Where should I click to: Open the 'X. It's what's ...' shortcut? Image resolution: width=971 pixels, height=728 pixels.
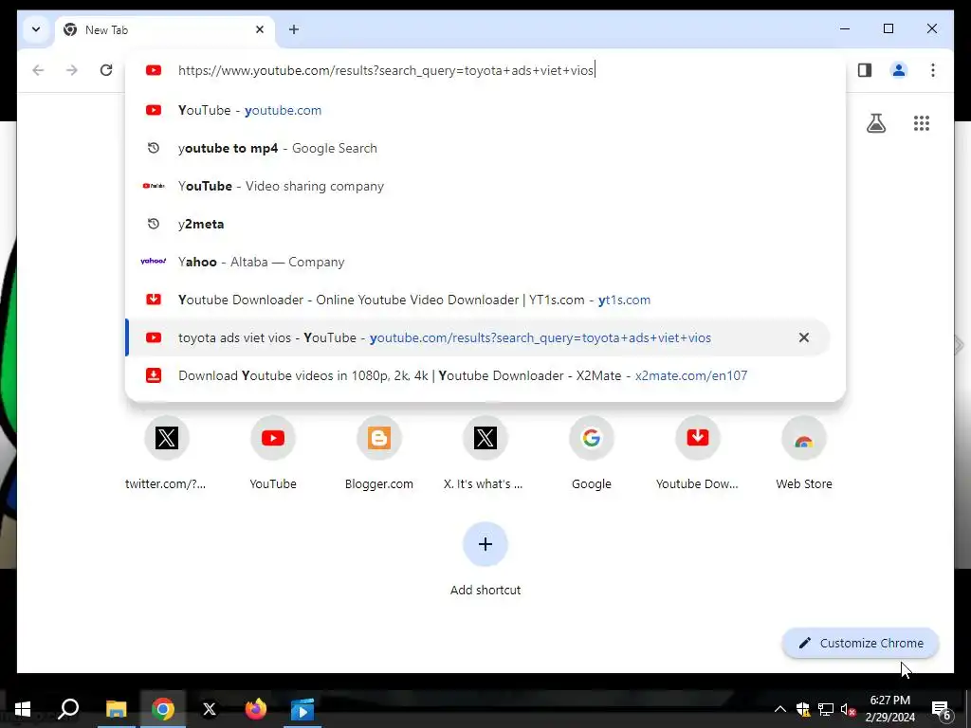485,453
